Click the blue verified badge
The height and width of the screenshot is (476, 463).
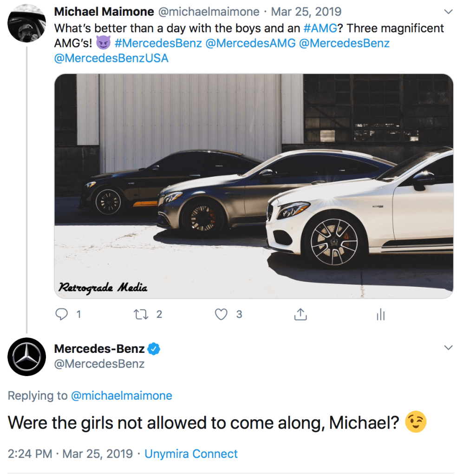[x=154, y=349]
